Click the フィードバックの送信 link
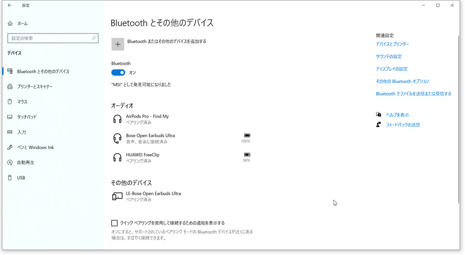This screenshot has height=255, width=465. point(402,125)
